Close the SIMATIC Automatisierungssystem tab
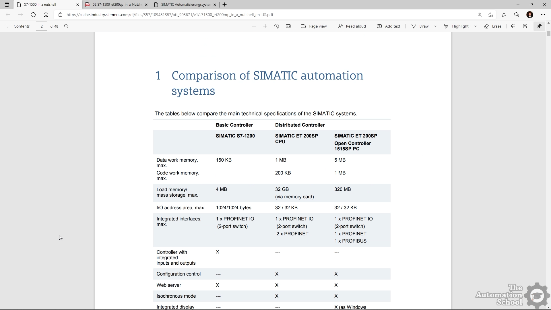This screenshot has width=551, height=310. pos(215,5)
